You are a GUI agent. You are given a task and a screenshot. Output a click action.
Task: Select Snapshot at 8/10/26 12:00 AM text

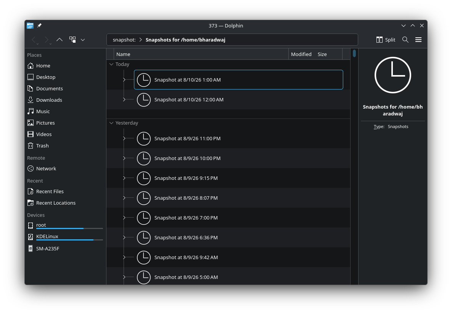[189, 100]
